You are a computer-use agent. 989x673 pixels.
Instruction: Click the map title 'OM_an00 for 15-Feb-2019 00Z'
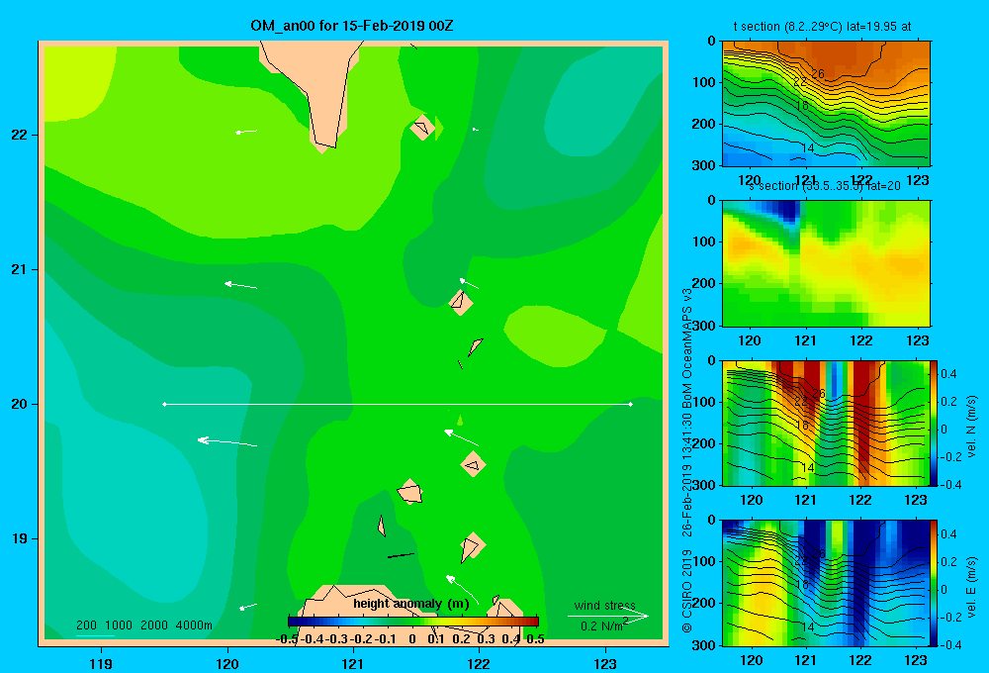352,26
